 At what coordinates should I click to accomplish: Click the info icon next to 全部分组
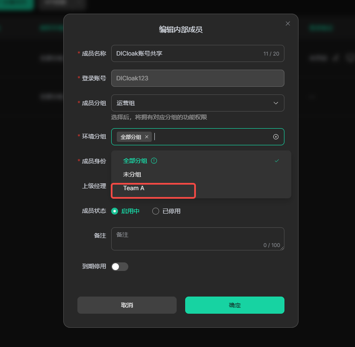point(154,161)
